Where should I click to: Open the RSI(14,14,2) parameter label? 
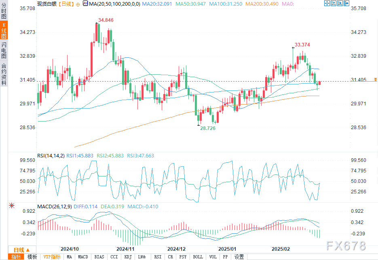coord(51,155)
